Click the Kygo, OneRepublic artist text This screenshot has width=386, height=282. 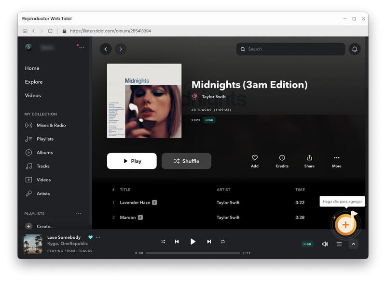tap(68, 244)
